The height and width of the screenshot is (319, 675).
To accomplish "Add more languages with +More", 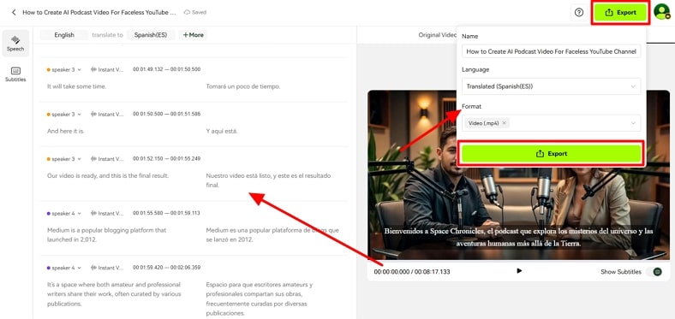I will [193, 35].
